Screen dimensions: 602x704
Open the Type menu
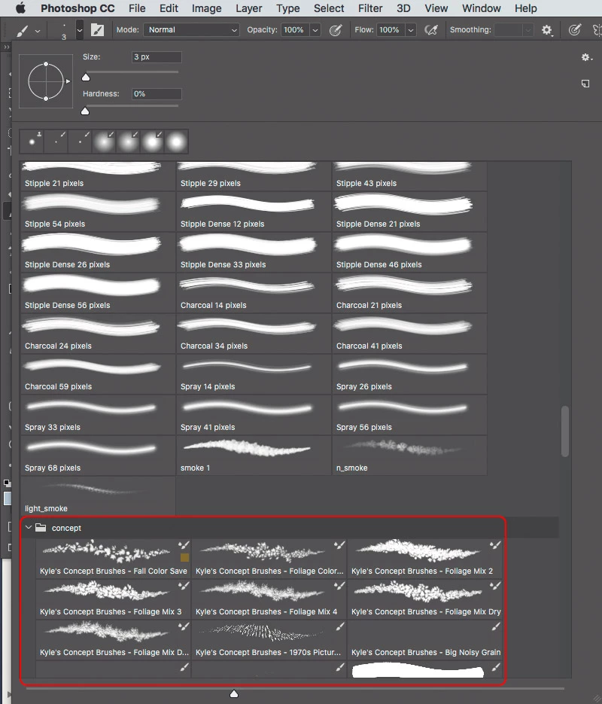pyautogui.click(x=287, y=8)
